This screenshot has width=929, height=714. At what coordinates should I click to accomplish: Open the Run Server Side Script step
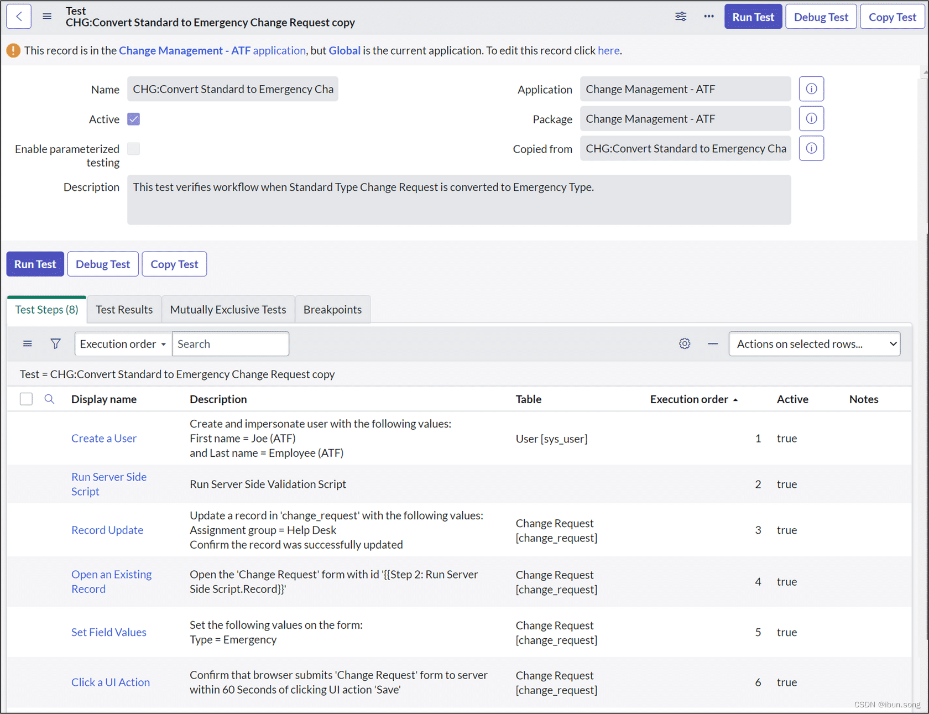(109, 484)
